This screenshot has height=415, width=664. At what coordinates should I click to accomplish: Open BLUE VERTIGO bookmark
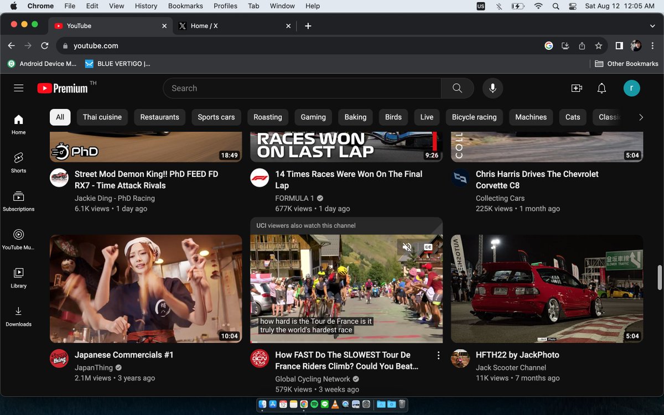pos(117,64)
